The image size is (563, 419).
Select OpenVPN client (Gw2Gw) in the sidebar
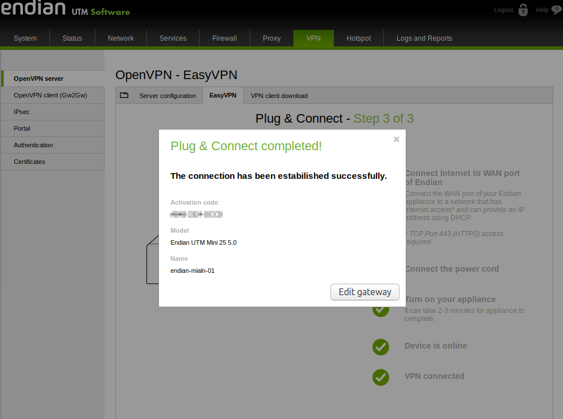[x=53, y=95]
